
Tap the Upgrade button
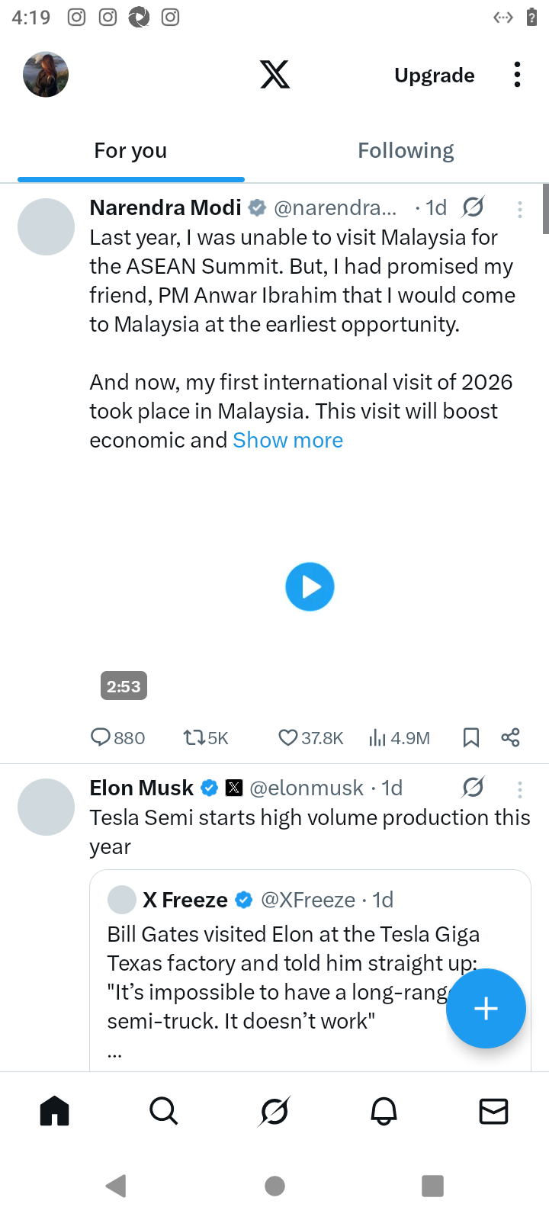click(434, 75)
